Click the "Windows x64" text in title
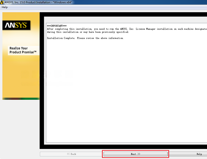 62,2
